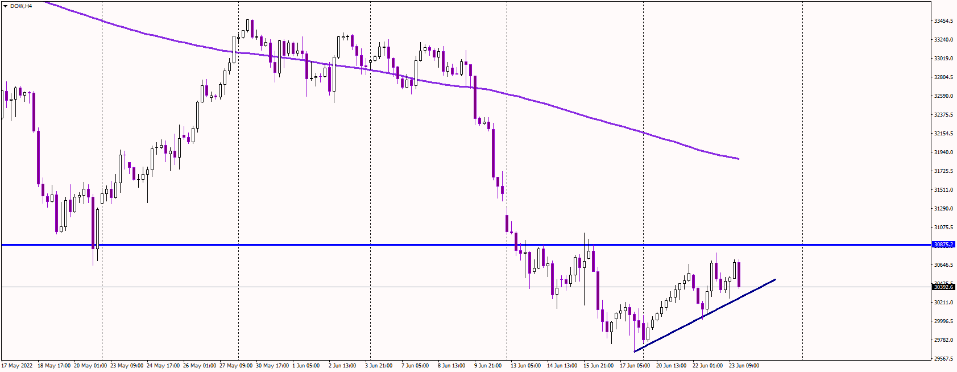The height and width of the screenshot is (372, 957).
Task: Click the 8 Jun 13:00 time label
Action: (451, 365)
